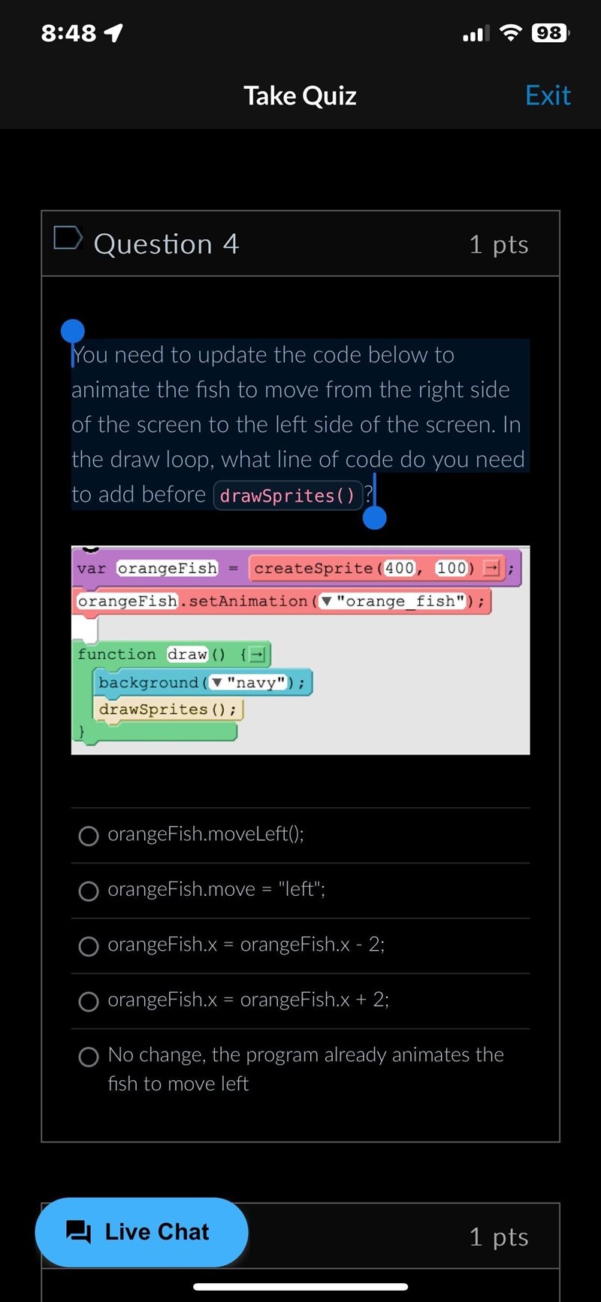Tap the code block image
Screen dimensions: 601x1302
point(300,650)
